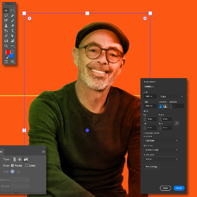This screenshot has height=197, width=197.
Task: Click the top-left corner selection handle
Action: pyautogui.click(x=24, y=13)
